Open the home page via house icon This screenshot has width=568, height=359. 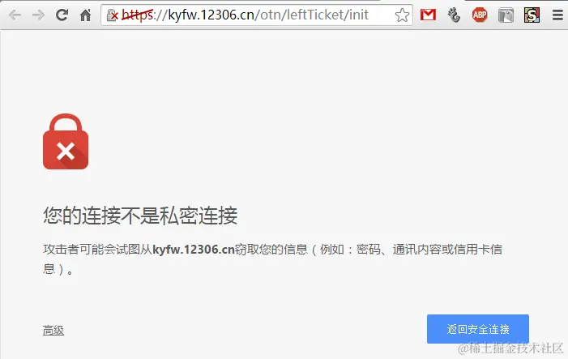[86, 15]
